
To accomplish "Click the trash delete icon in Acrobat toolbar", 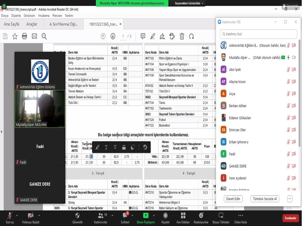I will click(x=182, y=36).
